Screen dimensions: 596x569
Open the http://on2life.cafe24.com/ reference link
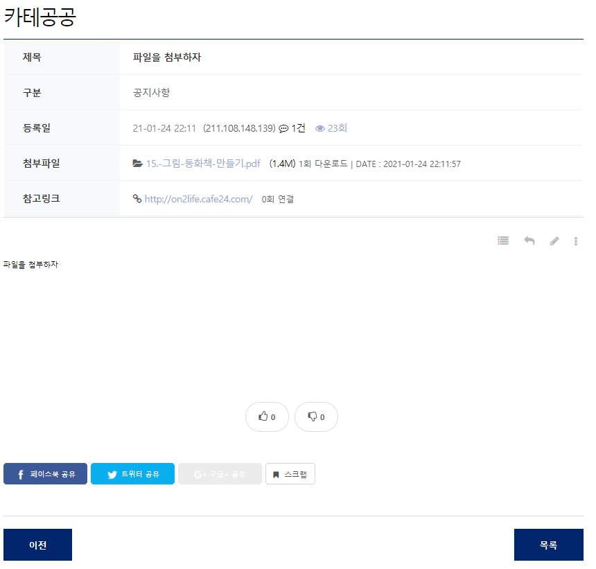(198, 199)
